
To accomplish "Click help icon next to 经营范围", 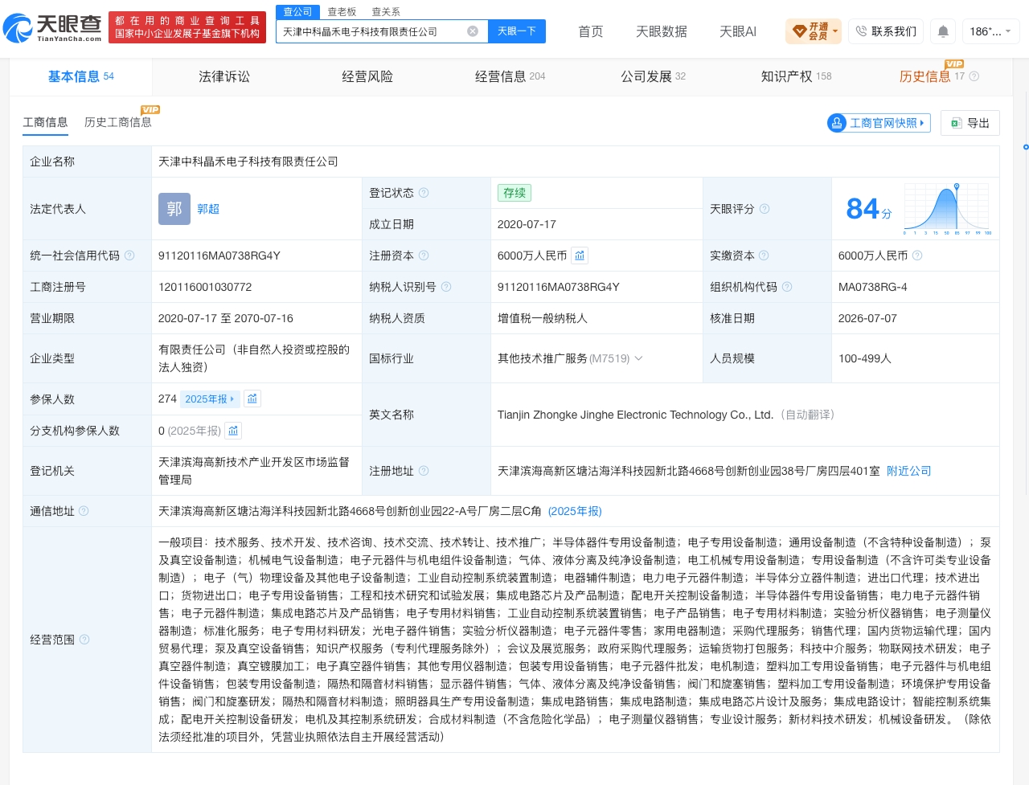I will coord(84,640).
